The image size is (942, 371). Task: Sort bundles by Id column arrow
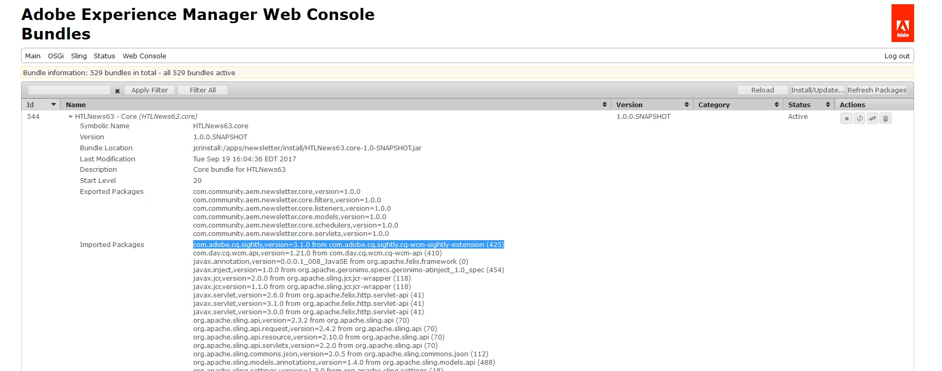point(53,105)
